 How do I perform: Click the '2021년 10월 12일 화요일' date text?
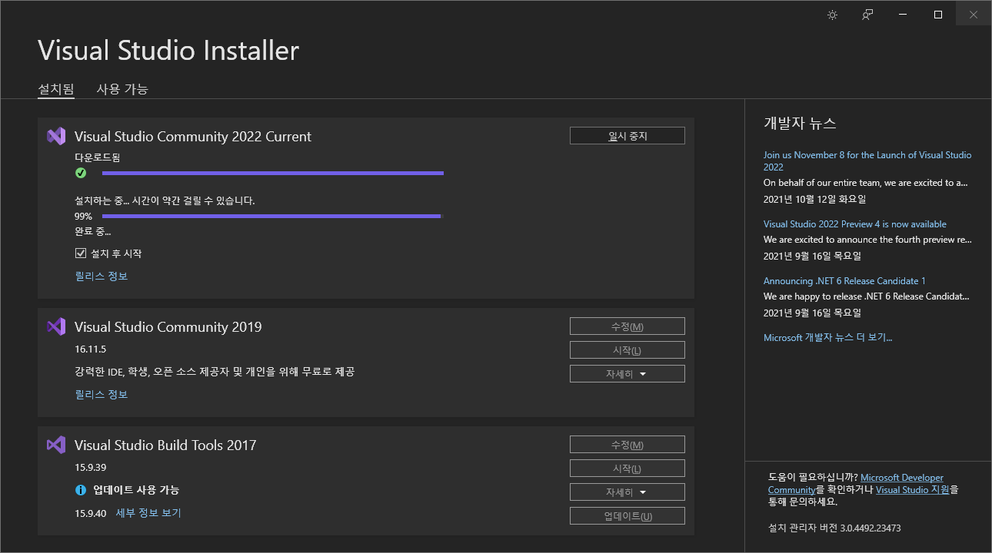[x=814, y=199]
